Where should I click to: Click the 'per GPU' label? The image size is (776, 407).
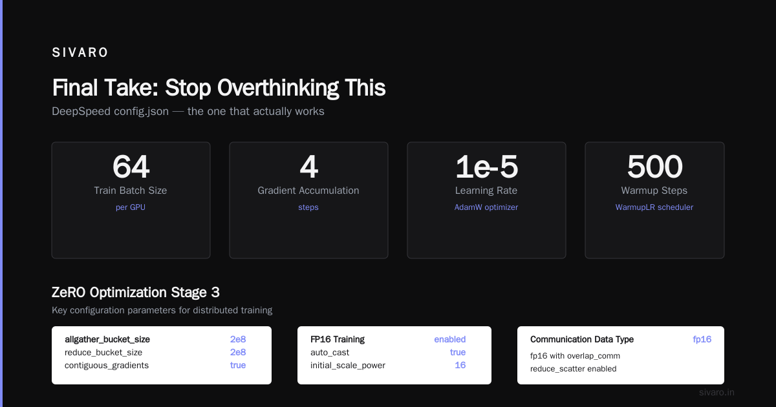pyautogui.click(x=131, y=207)
